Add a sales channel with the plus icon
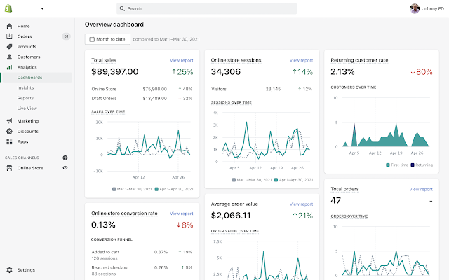The height and width of the screenshot is (280, 449). point(65,157)
